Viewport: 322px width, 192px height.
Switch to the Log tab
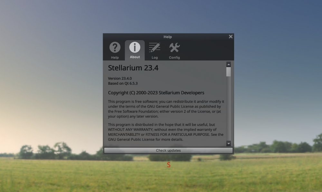[155, 50]
